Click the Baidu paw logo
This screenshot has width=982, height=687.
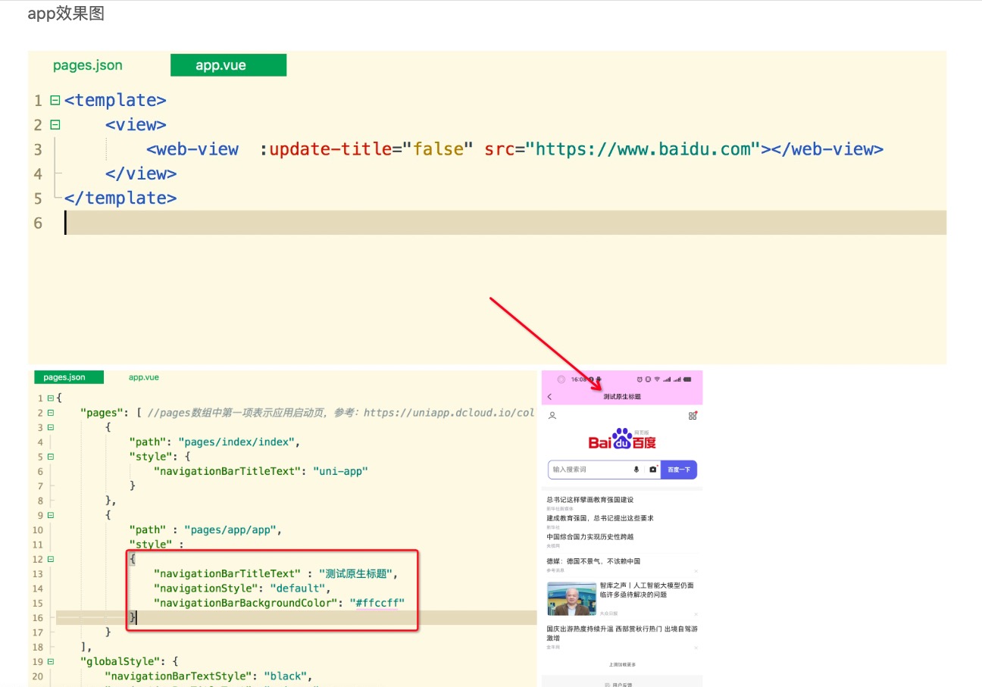622,439
